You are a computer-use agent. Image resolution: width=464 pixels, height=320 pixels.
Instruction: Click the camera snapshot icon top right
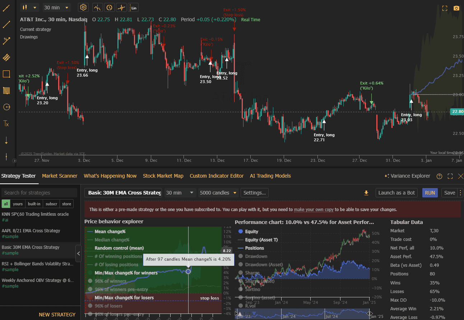coord(456,7)
